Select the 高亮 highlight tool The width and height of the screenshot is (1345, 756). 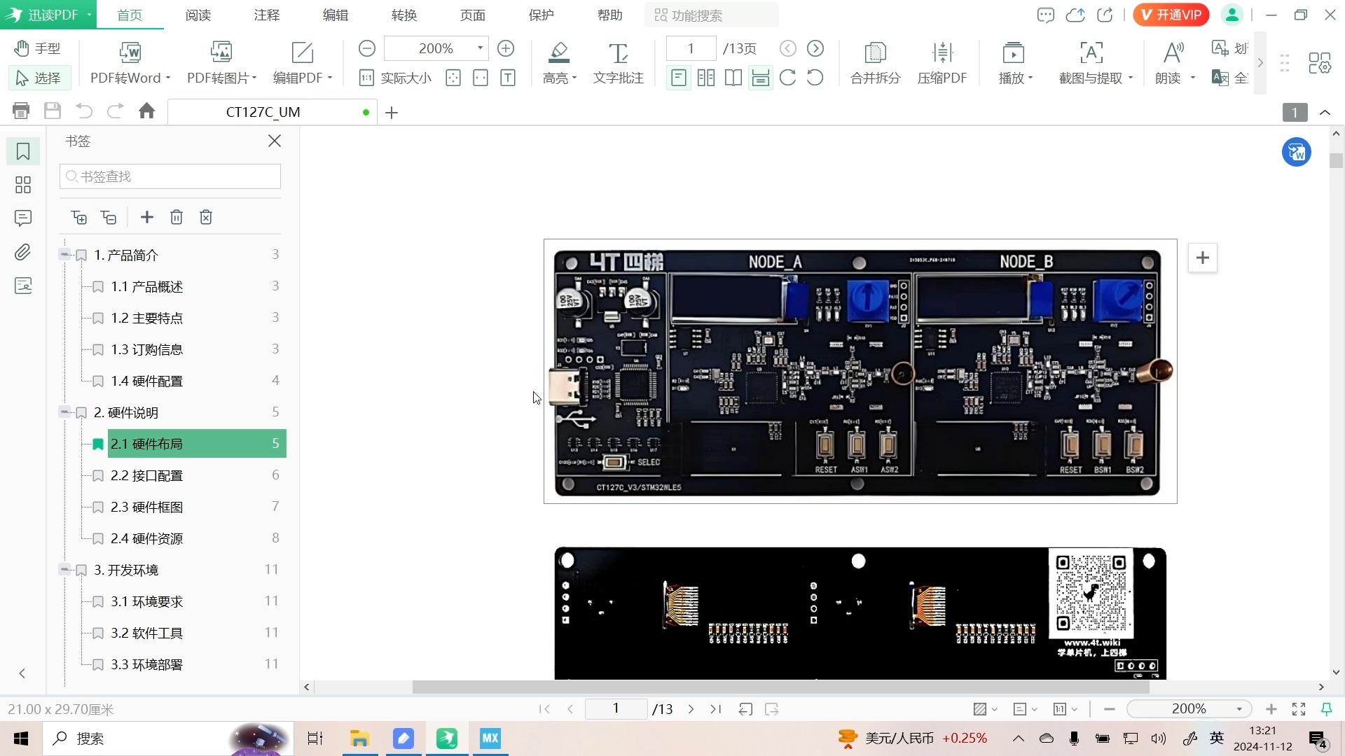click(557, 62)
